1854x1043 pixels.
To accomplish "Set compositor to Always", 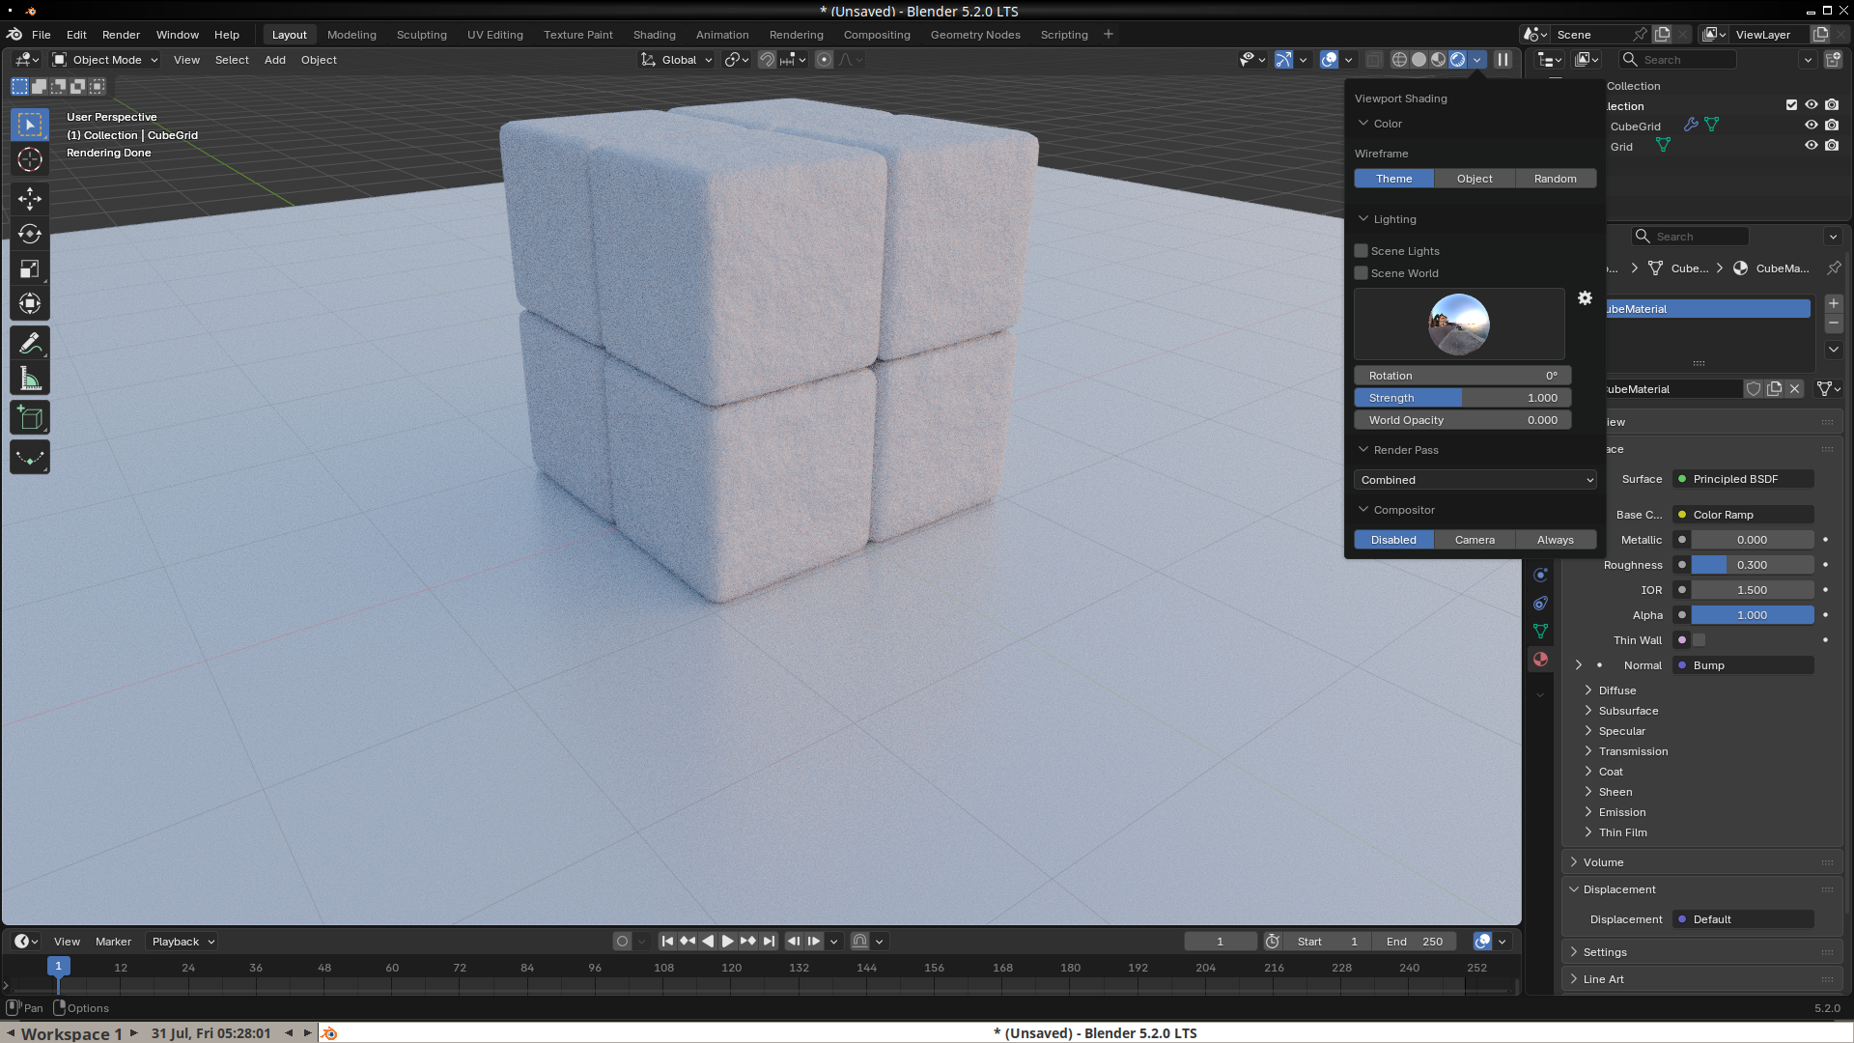I will coord(1556,540).
